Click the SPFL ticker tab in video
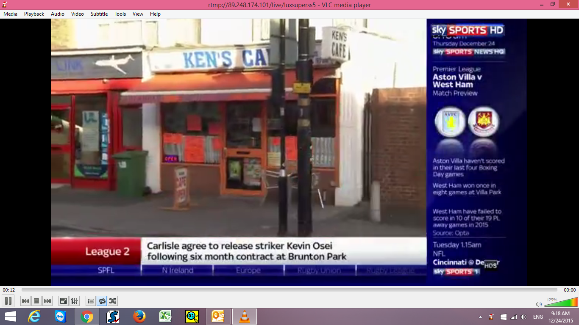 (x=106, y=270)
